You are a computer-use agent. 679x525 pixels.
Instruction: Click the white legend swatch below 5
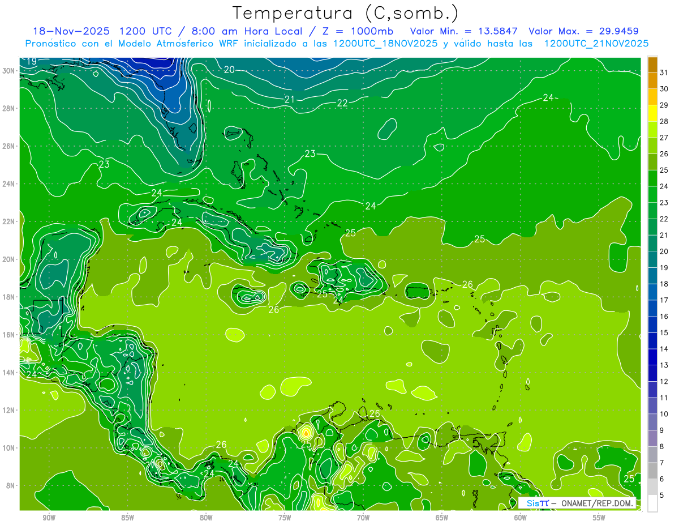(x=652, y=503)
